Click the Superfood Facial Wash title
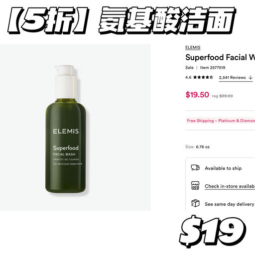Image resolution: width=255 pixels, height=255 pixels. [x=220, y=57]
